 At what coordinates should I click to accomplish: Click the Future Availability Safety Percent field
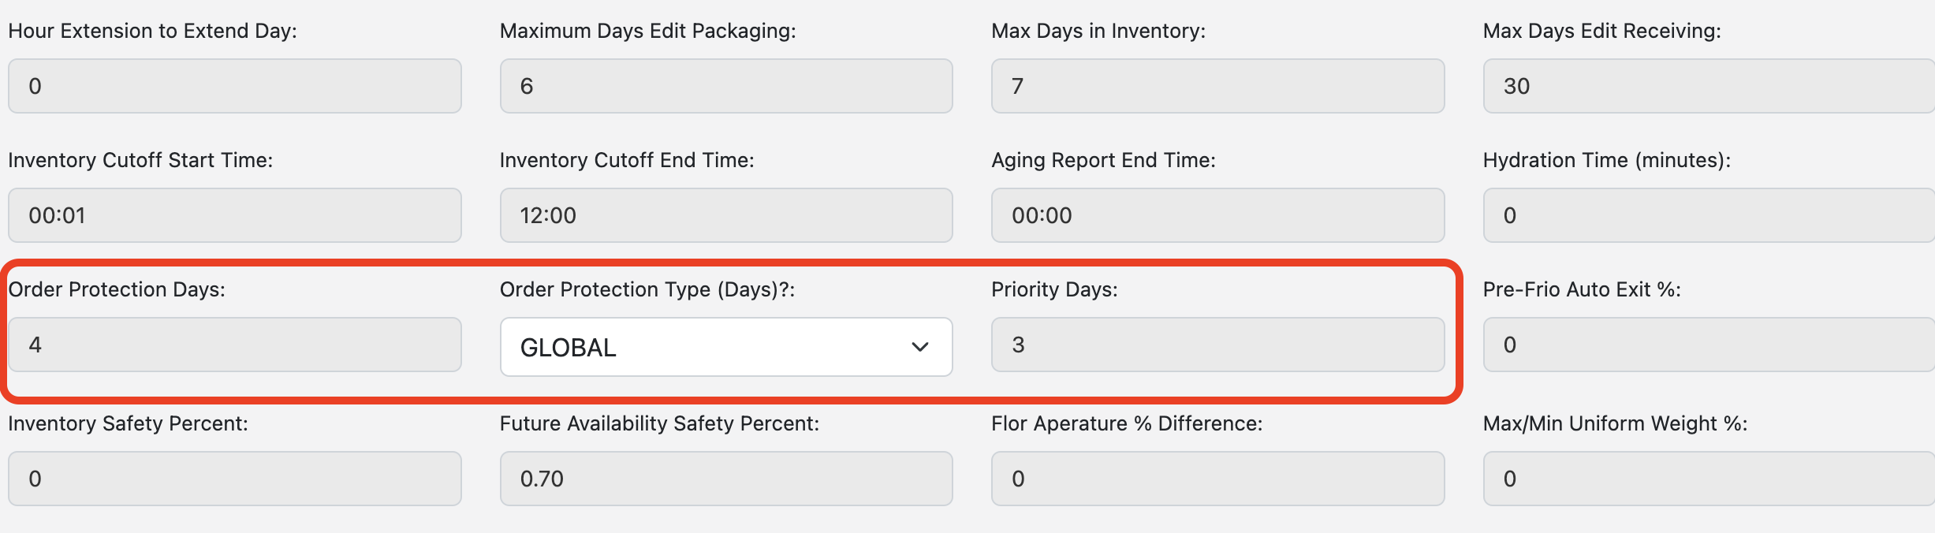[x=725, y=479]
